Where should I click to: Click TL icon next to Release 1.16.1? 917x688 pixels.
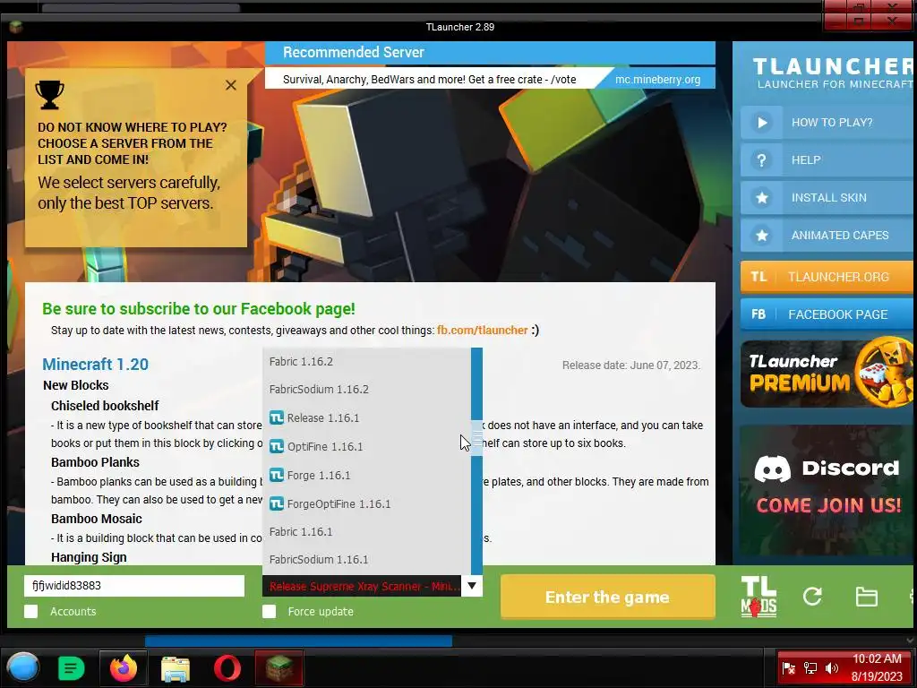(x=277, y=417)
